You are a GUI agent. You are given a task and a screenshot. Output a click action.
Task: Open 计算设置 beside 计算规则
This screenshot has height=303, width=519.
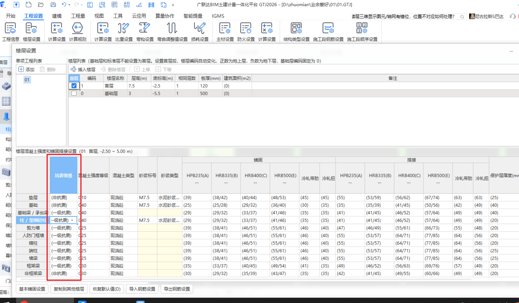click(x=57, y=32)
